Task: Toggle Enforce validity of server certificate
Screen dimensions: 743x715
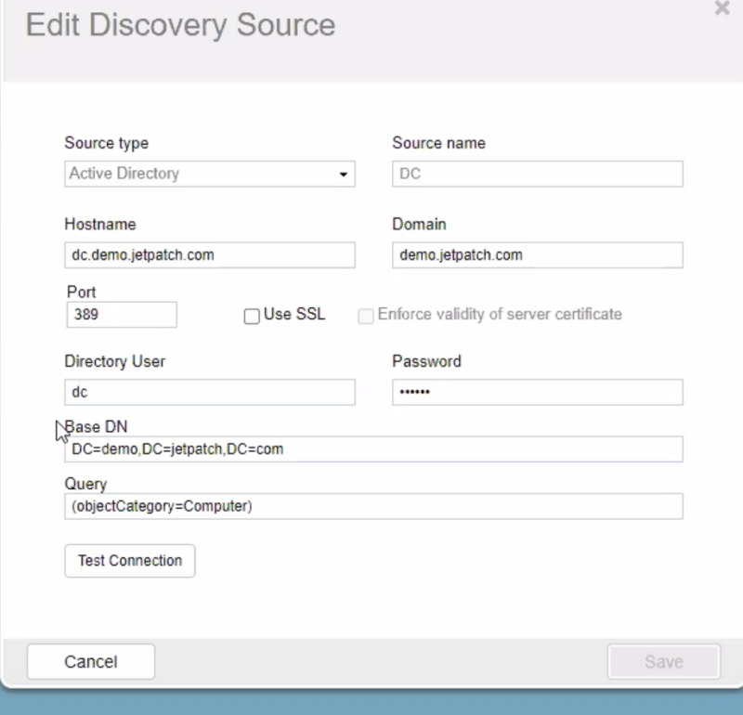Action: coord(365,316)
